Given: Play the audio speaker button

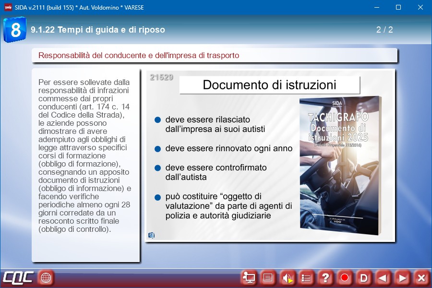Looking at the screenshot, I should (287, 277).
